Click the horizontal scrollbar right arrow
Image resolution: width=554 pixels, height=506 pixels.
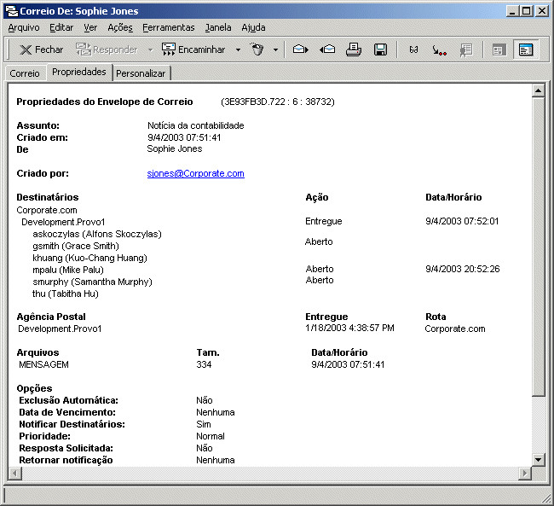point(525,473)
